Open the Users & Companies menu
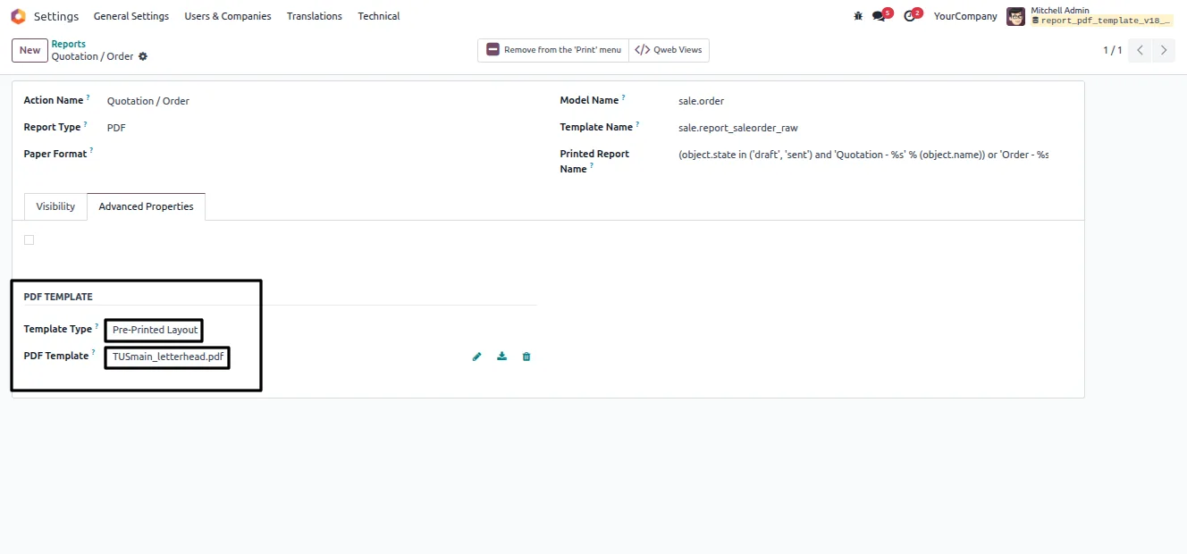The width and height of the screenshot is (1187, 554). [228, 16]
